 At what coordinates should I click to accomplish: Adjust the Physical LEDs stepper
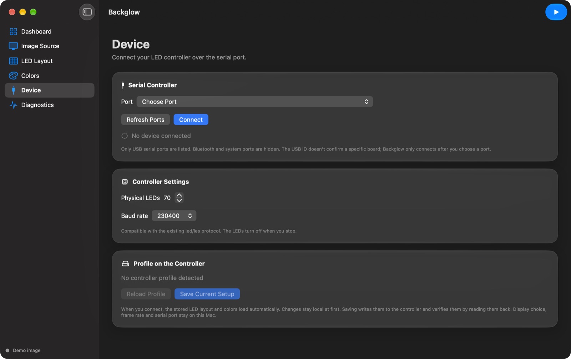179,198
